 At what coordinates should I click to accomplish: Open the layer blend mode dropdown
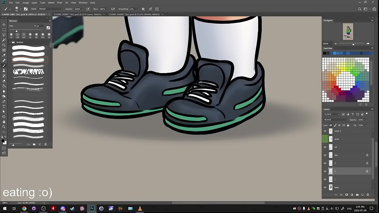click(x=335, y=120)
